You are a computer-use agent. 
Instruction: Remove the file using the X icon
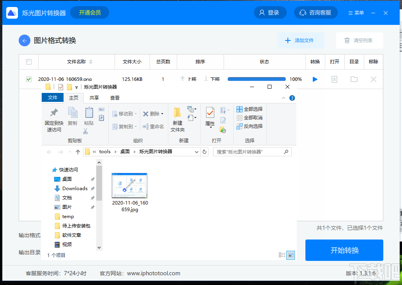coord(373,79)
